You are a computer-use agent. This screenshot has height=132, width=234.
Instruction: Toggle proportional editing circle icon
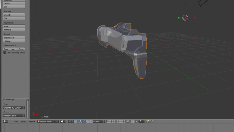tap(133, 121)
